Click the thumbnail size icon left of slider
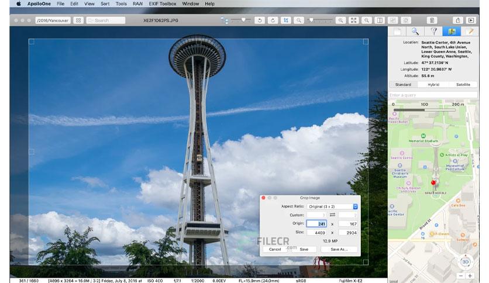This screenshot has width=489, height=283. click(225, 20)
